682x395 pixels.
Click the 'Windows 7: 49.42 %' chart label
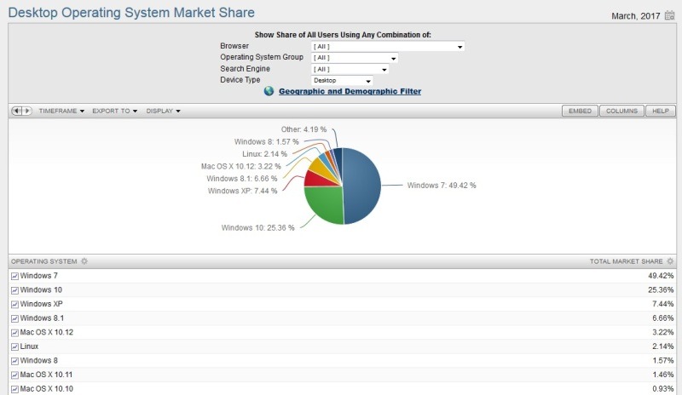click(x=442, y=185)
